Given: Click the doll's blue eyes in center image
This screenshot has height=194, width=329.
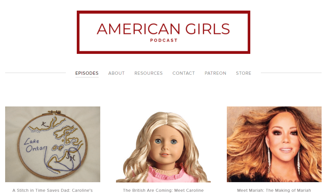Looking at the screenshot, I should tap(166, 142).
